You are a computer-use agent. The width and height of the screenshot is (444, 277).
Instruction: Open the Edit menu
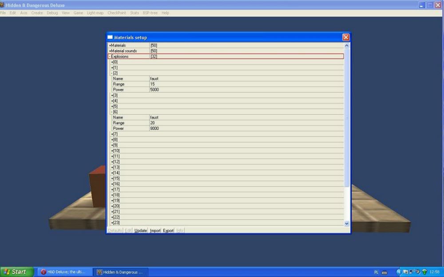click(x=13, y=13)
